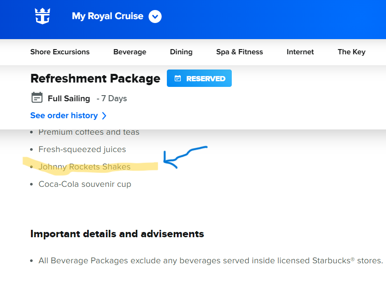Open The Key tab

pyautogui.click(x=352, y=52)
